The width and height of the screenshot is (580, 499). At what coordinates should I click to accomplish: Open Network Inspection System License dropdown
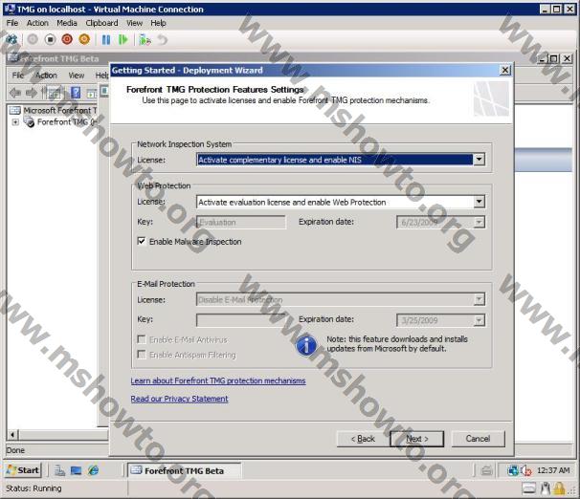[x=479, y=160]
